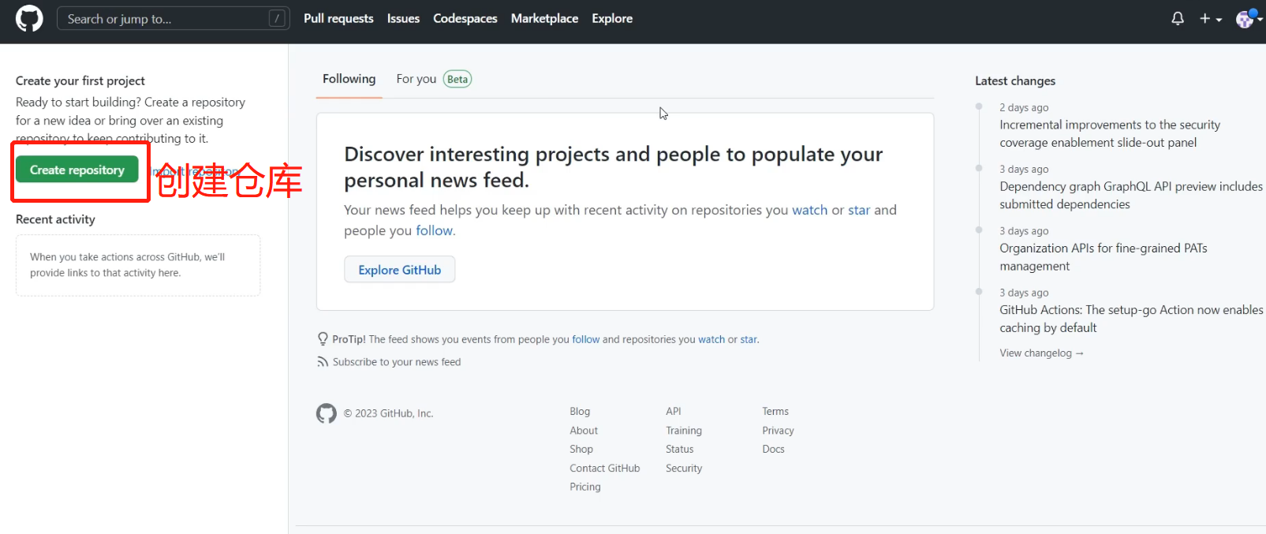Click the footer GitHub Octocat logo
Screen dimensions: 1266x534
click(327, 413)
